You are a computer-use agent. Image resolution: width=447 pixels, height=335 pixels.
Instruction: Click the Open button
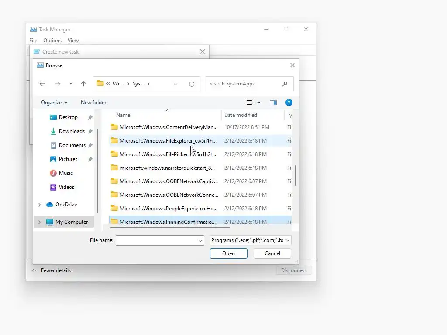coord(229,253)
